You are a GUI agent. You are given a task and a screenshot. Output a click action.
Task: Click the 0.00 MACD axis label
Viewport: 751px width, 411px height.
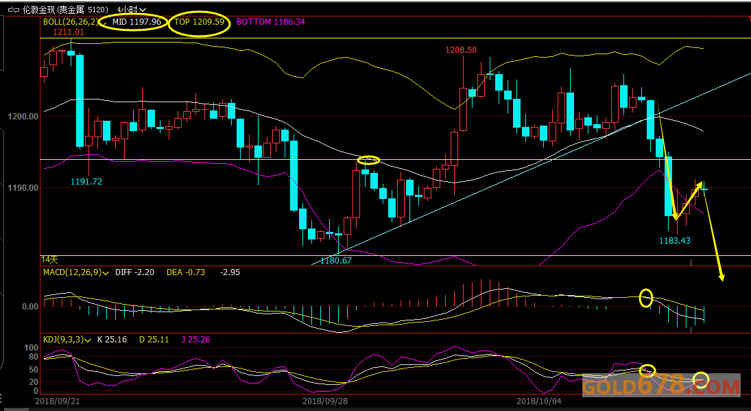30,307
